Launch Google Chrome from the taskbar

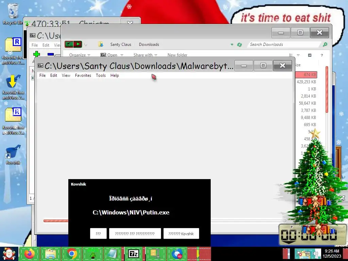pyautogui.click(x=72, y=254)
